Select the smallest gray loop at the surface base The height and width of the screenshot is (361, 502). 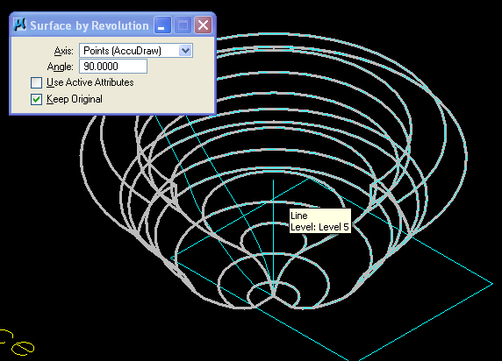tap(274, 295)
